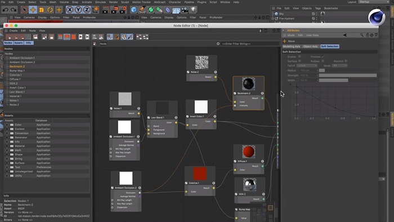Image resolution: width=394 pixels, height=222 pixels.
Task: Adjust the Width slider bar
Action: tap(348, 80)
